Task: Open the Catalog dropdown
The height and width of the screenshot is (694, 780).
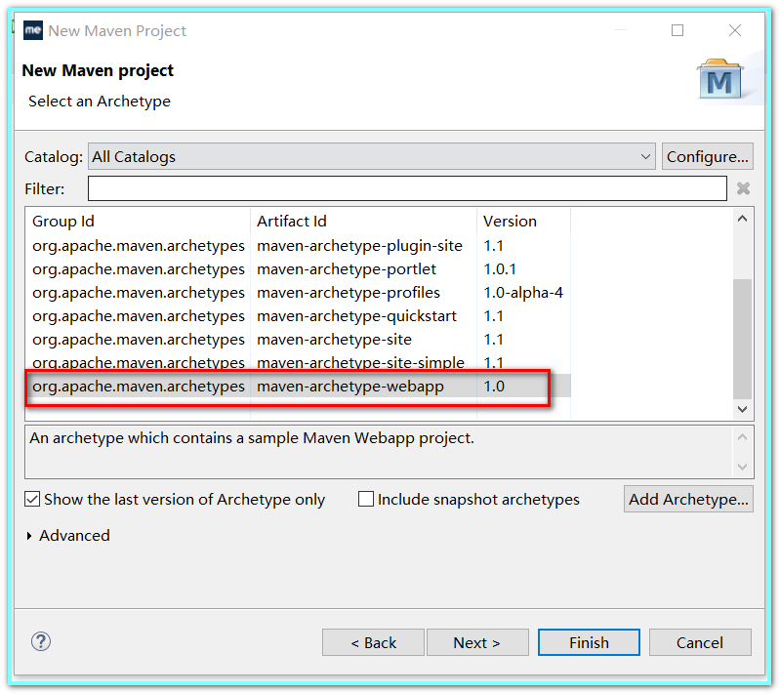Action: point(372,156)
